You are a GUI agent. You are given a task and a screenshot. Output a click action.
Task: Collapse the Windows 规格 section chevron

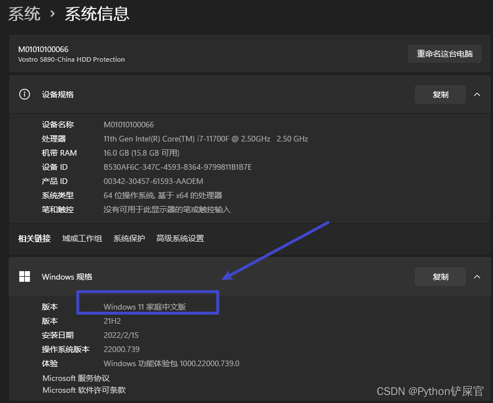[x=477, y=277]
